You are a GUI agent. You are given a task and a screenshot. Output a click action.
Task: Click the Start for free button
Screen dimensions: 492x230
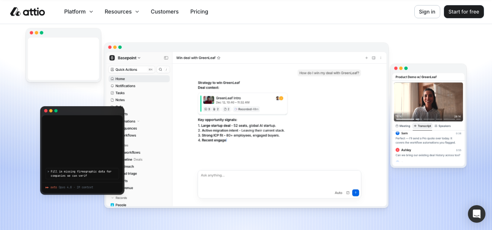coord(464,12)
